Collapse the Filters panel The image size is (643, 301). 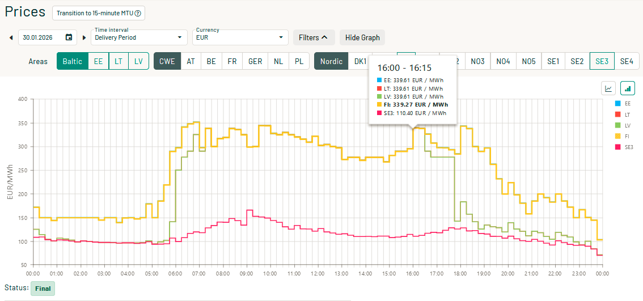pos(314,37)
